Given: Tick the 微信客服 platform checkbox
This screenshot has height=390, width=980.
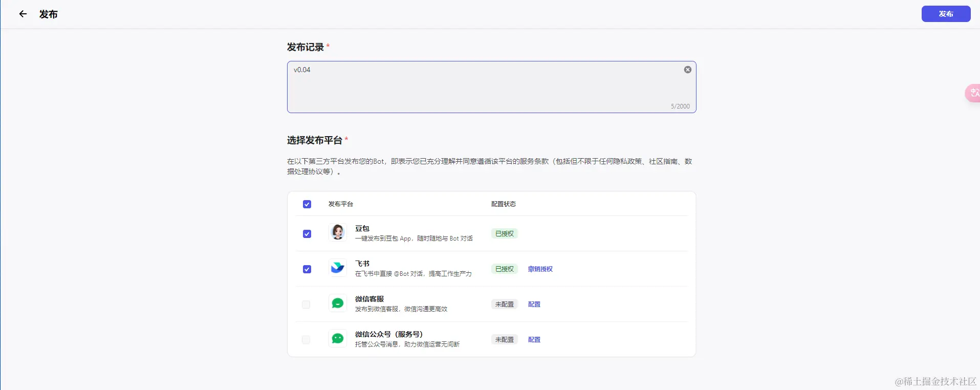Looking at the screenshot, I should (306, 305).
